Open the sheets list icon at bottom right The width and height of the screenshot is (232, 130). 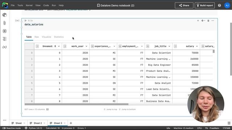coord(229,123)
